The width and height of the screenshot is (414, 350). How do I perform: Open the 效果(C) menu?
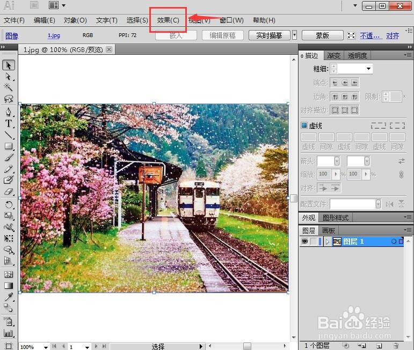tap(168, 20)
